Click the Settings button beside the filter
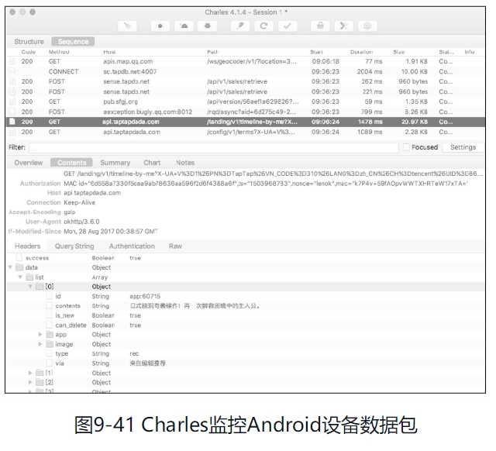496x451 pixels. [x=463, y=147]
